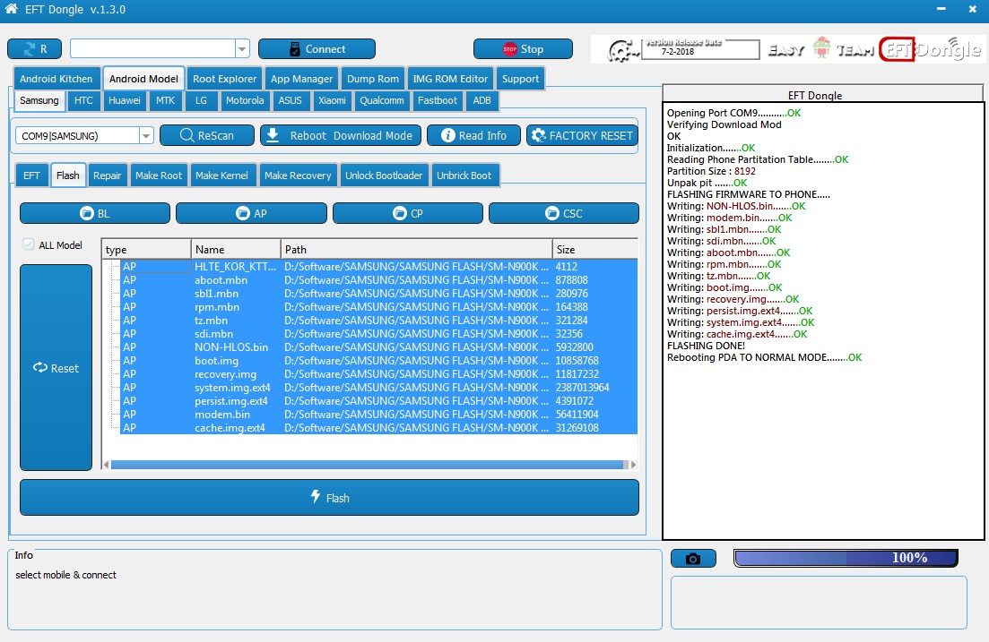Click the FACTORY RESET button
Image resolution: width=989 pixels, height=642 pixels.
tap(582, 135)
